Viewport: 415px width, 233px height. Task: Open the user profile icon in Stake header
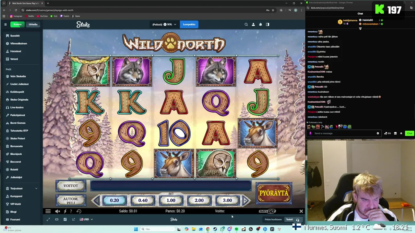click(x=253, y=24)
